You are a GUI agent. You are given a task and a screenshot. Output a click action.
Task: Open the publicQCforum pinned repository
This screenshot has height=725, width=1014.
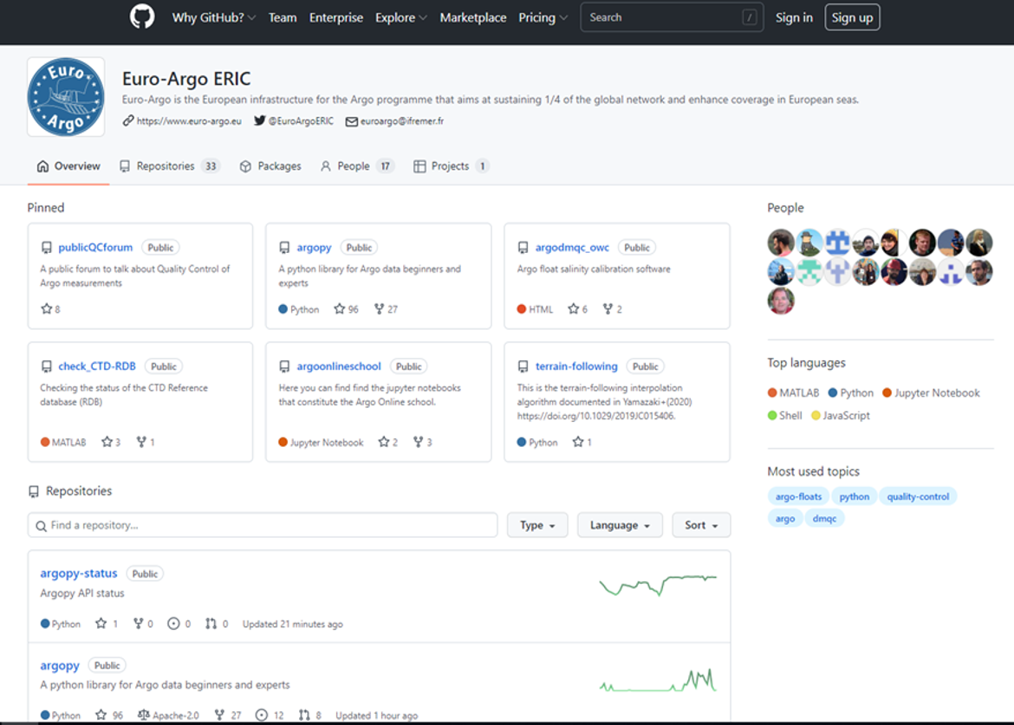point(95,248)
